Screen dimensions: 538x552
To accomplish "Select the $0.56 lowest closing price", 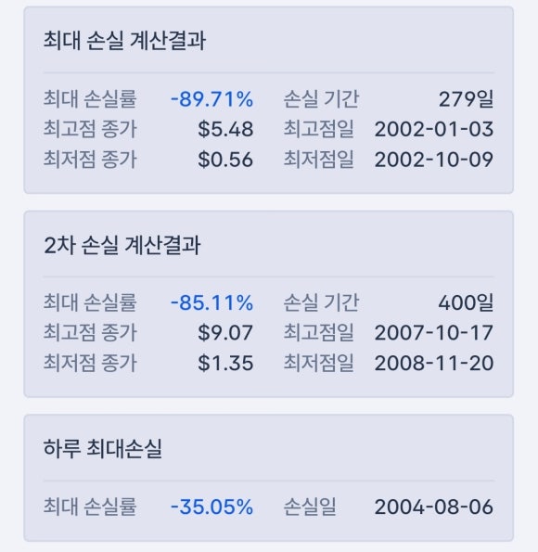I will [x=225, y=160].
